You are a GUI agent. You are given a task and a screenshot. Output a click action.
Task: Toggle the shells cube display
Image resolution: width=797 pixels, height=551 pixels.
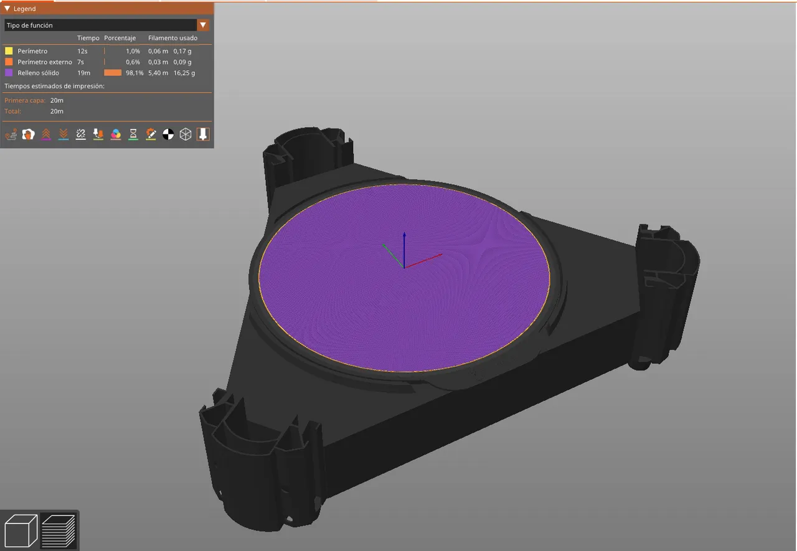(x=185, y=134)
